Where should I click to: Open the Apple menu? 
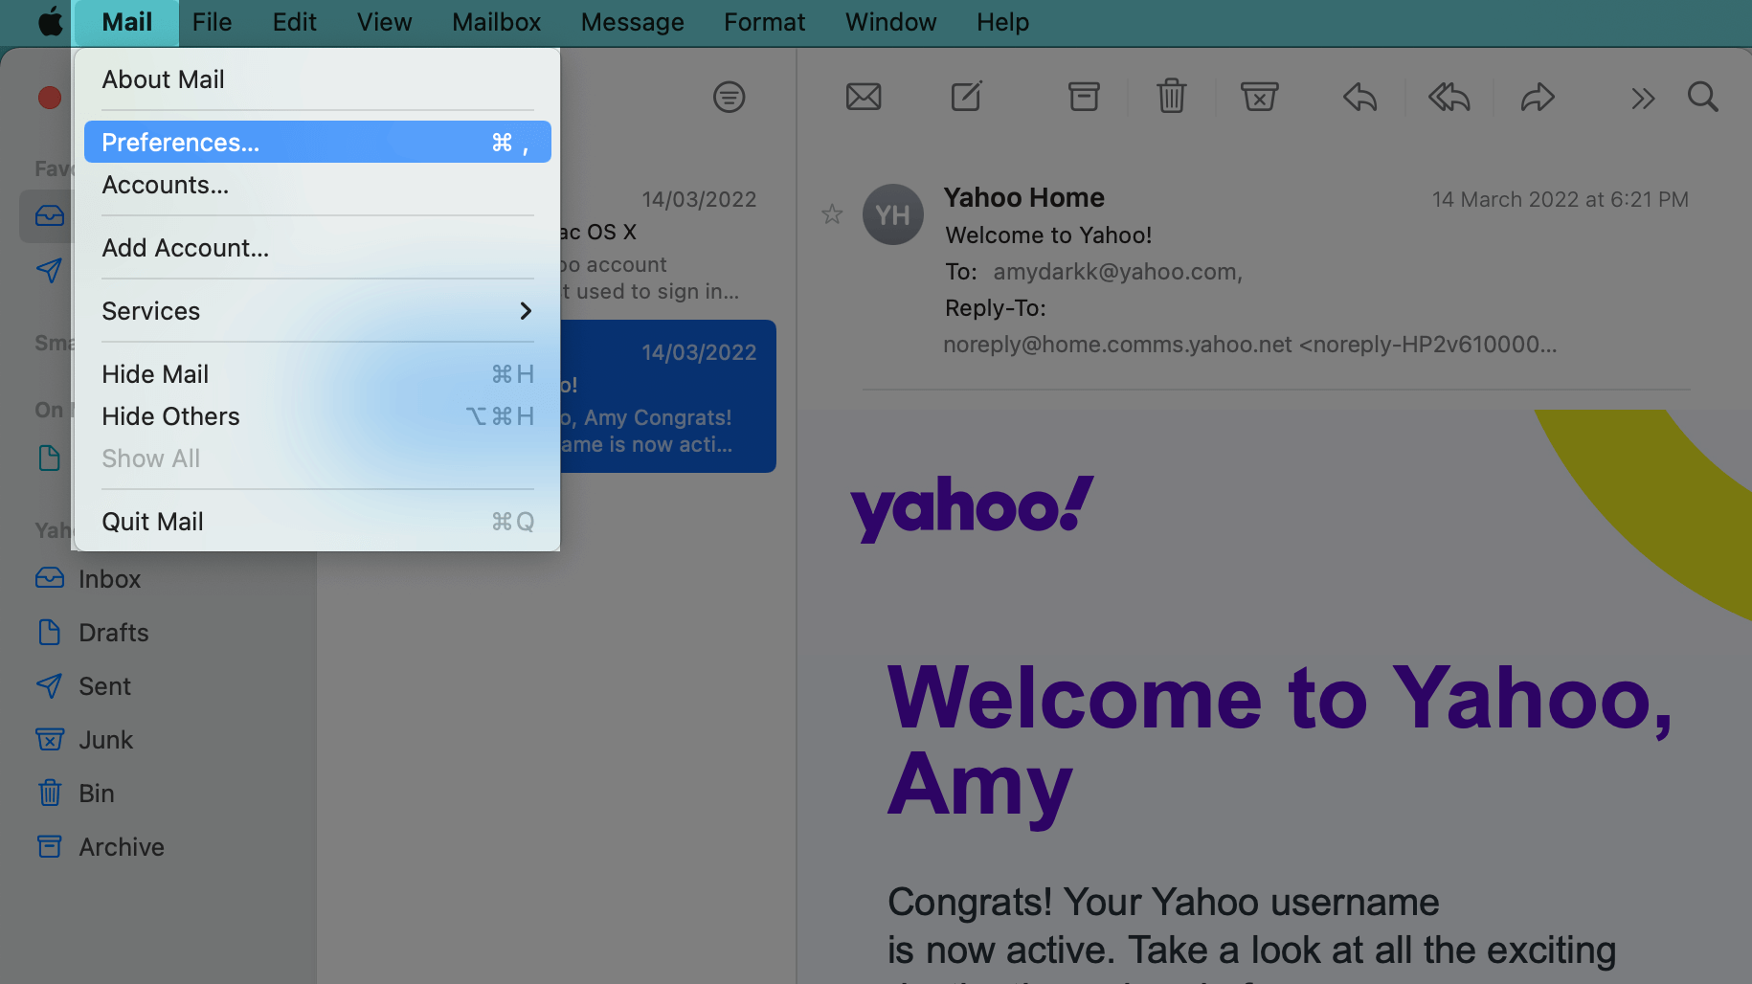point(51,22)
